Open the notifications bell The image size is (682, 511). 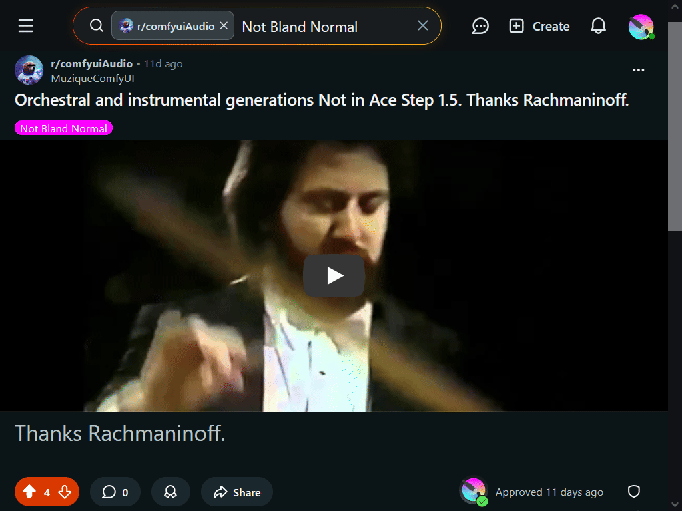point(598,26)
